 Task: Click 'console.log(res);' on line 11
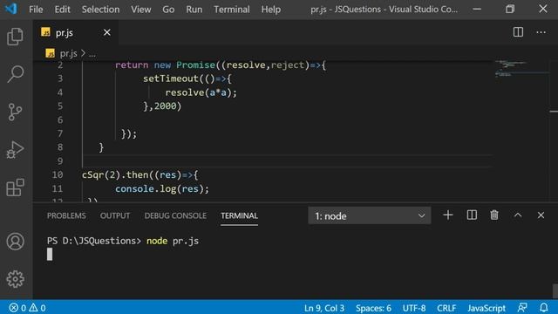[x=162, y=188]
